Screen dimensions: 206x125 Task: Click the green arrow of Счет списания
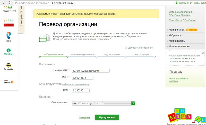tap(133, 103)
